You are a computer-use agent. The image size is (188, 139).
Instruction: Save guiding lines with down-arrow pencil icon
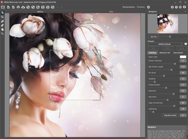tap(48, 7)
